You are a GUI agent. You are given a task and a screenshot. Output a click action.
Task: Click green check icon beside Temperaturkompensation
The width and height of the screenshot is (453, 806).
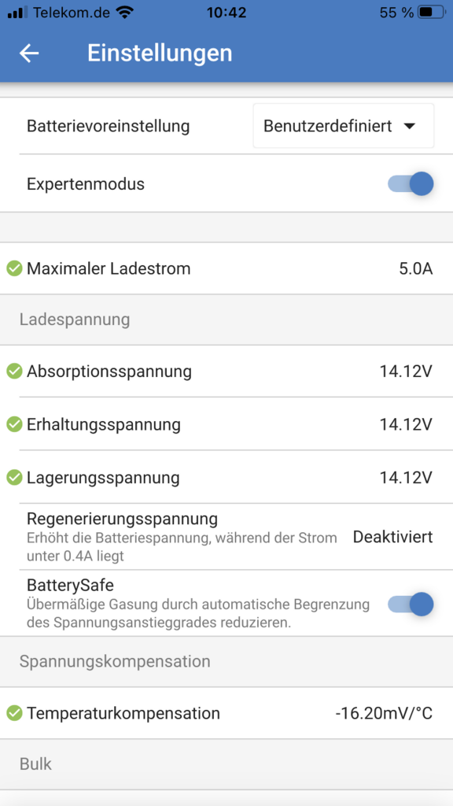pos(14,713)
